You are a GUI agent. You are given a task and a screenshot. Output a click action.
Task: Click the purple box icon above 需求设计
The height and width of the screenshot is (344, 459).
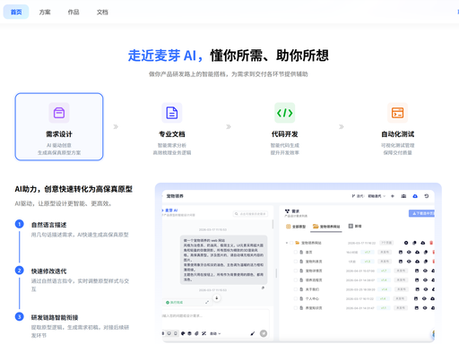click(59, 113)
